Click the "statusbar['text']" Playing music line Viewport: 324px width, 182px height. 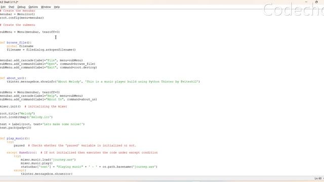[x=89, y=167]
